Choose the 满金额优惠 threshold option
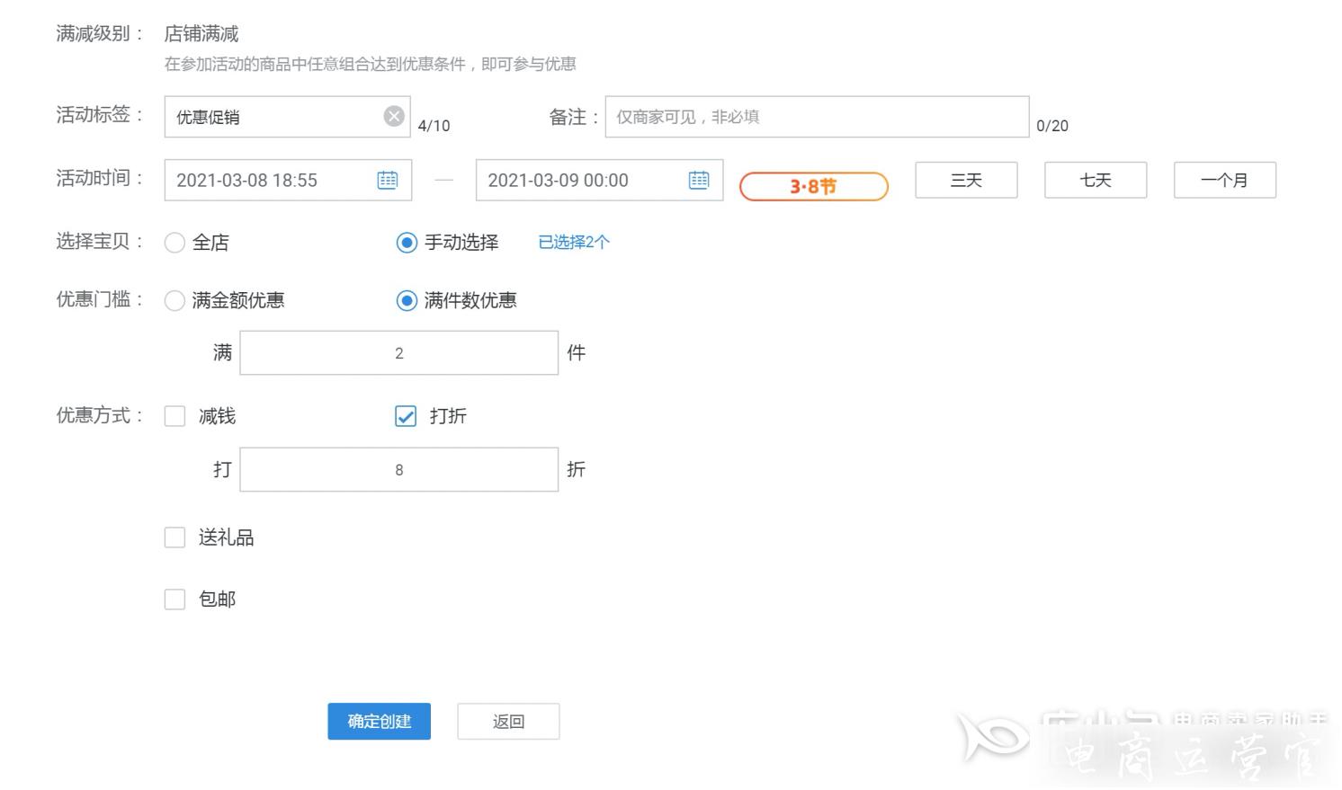 point(174,301)
